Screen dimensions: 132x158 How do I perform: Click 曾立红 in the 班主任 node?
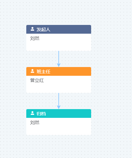tap(37, 81)
